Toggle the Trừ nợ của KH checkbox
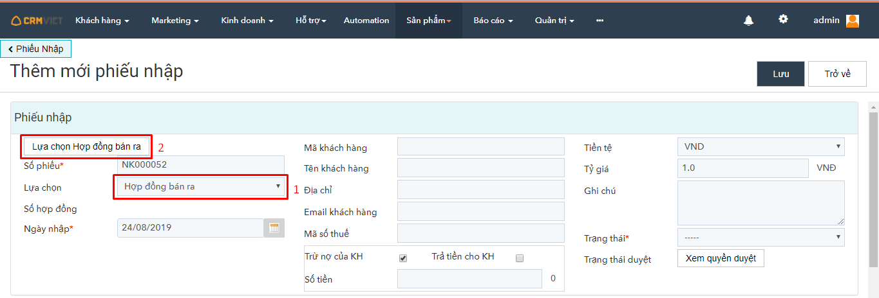The width and height of the screenshot is (879, 298). click(x=403, y=258)
